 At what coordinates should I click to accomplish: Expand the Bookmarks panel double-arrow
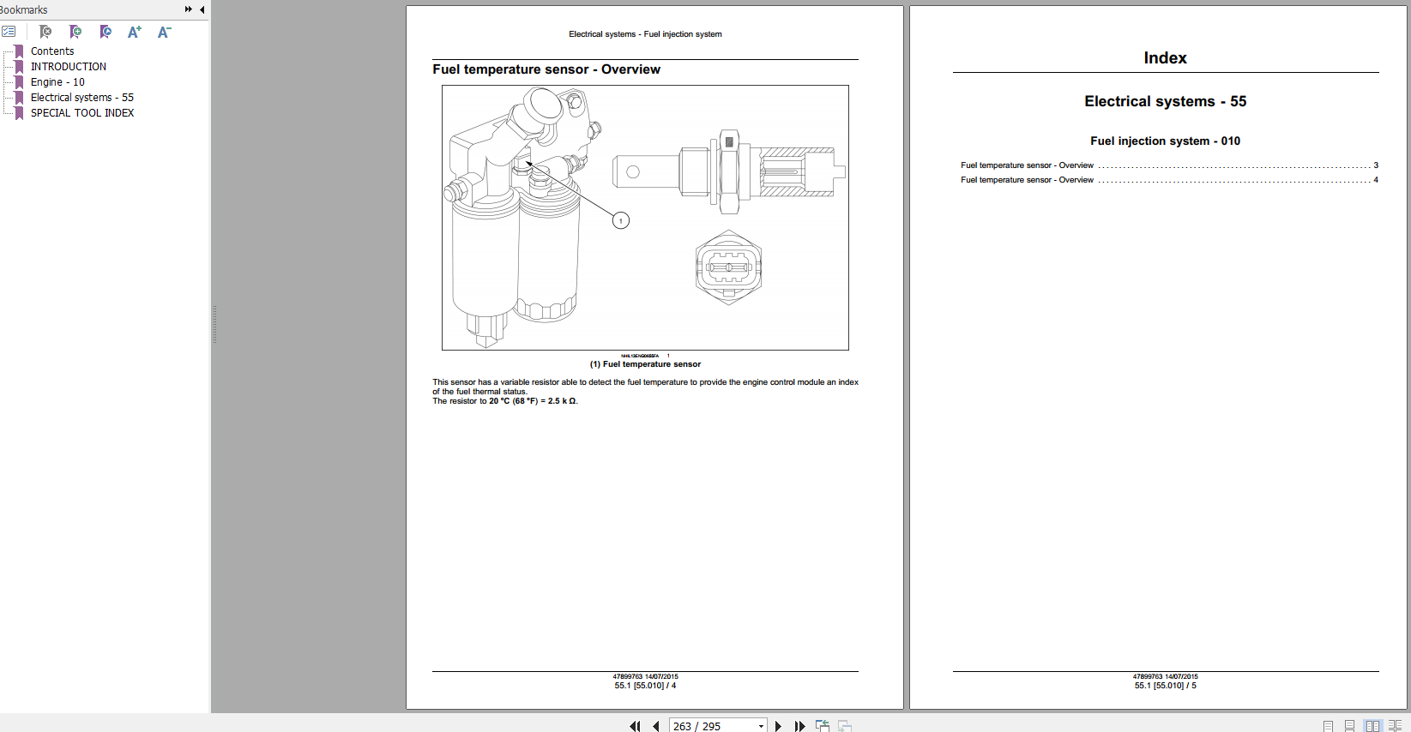[x=188, y=9]
